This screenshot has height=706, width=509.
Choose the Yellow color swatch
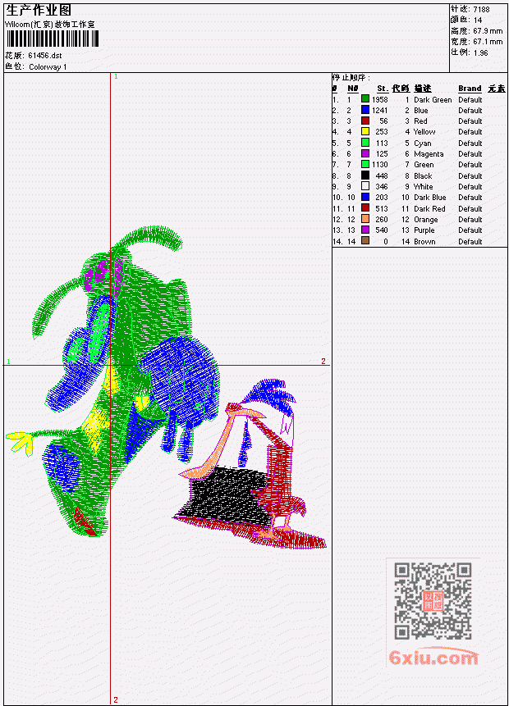pyautogui.click(x=365, y=131)
